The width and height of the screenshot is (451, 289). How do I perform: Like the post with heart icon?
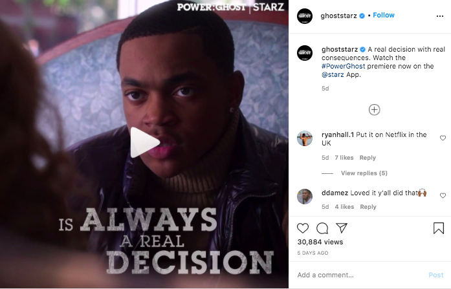pos(303,228)
